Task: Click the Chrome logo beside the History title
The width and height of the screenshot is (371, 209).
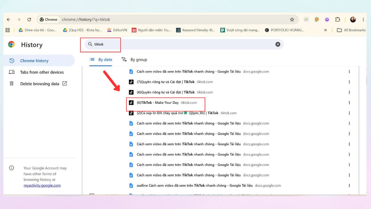Action: coord(11,45)
